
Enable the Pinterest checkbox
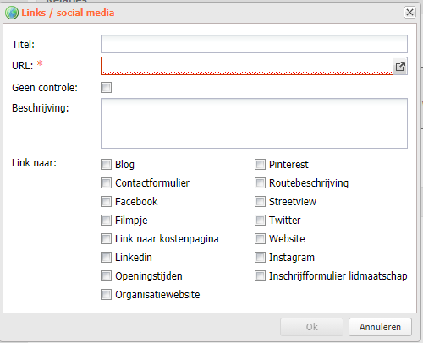coord(260,164)
